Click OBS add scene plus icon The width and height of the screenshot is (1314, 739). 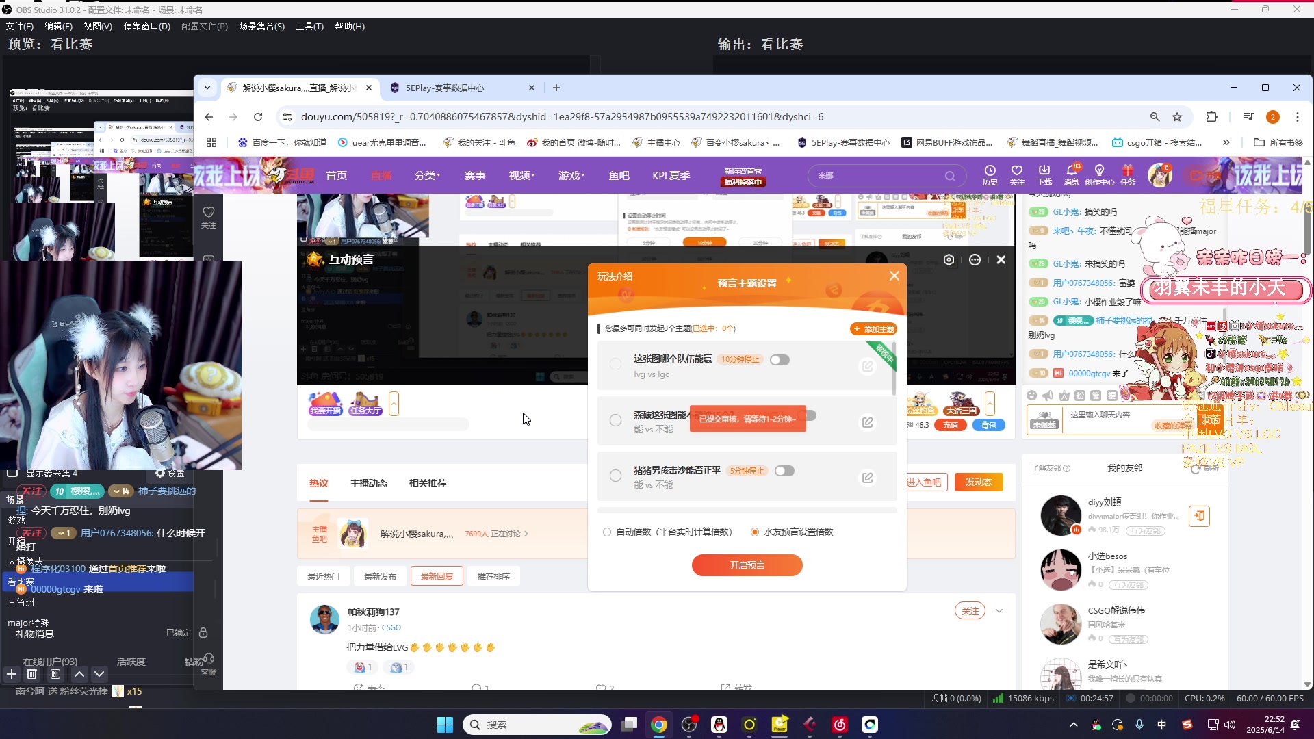(x=12, y=674)
